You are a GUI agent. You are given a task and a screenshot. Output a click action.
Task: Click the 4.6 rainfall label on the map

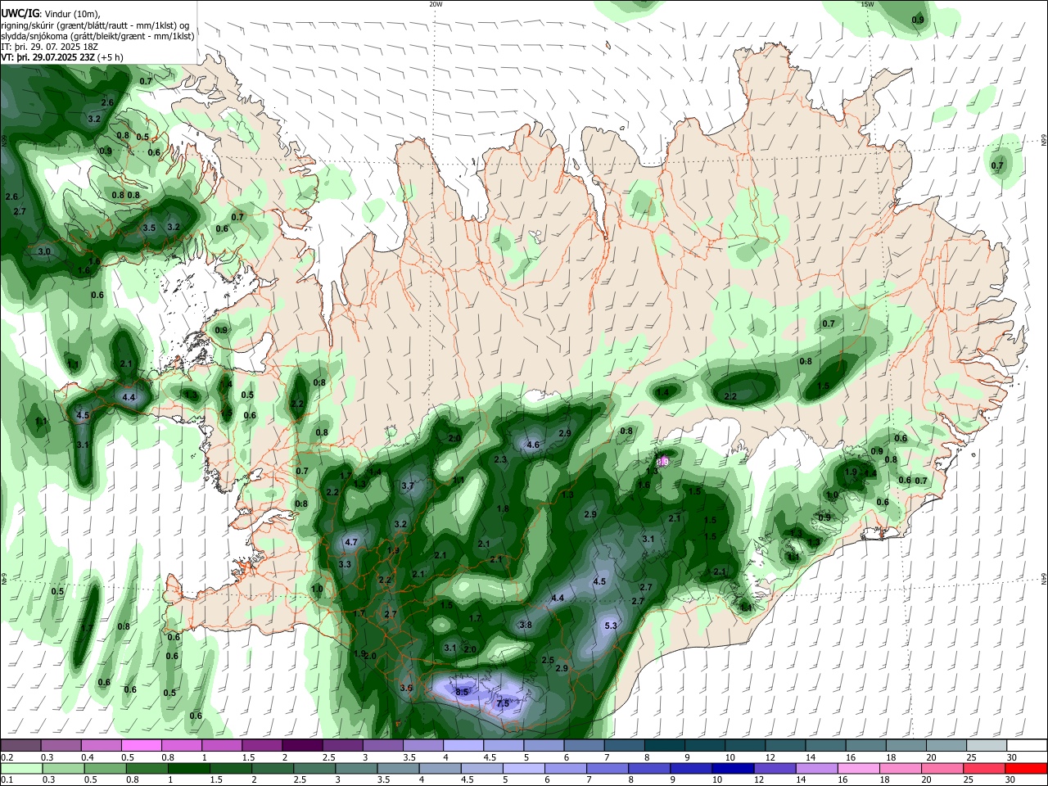[x=533, y=445]
